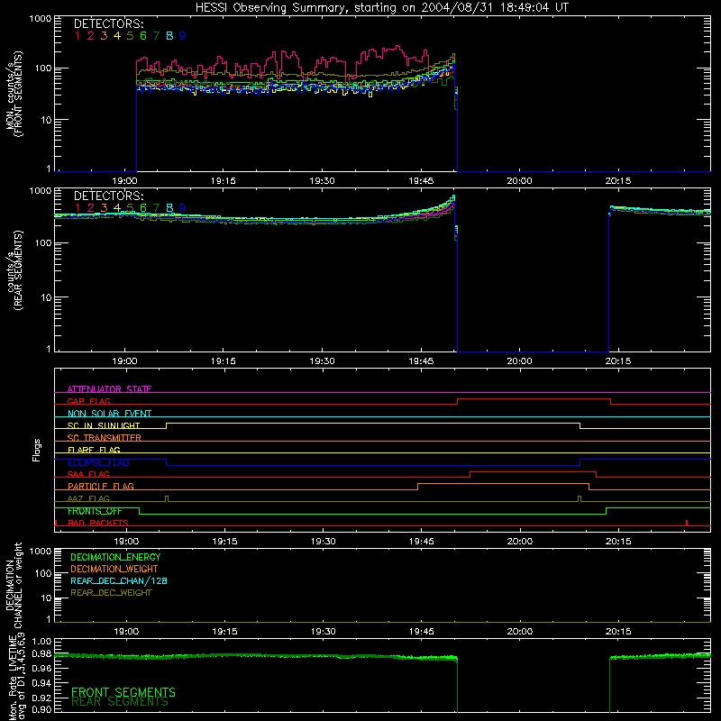Select the SC_TRANSMITTER flag label

tap(105, 438)
